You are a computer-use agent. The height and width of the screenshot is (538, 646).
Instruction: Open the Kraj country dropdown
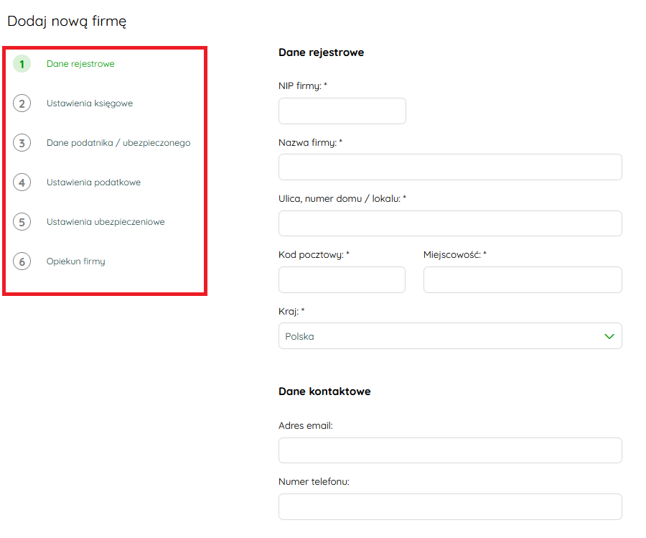pyautogui.click(x=450, y=336)
